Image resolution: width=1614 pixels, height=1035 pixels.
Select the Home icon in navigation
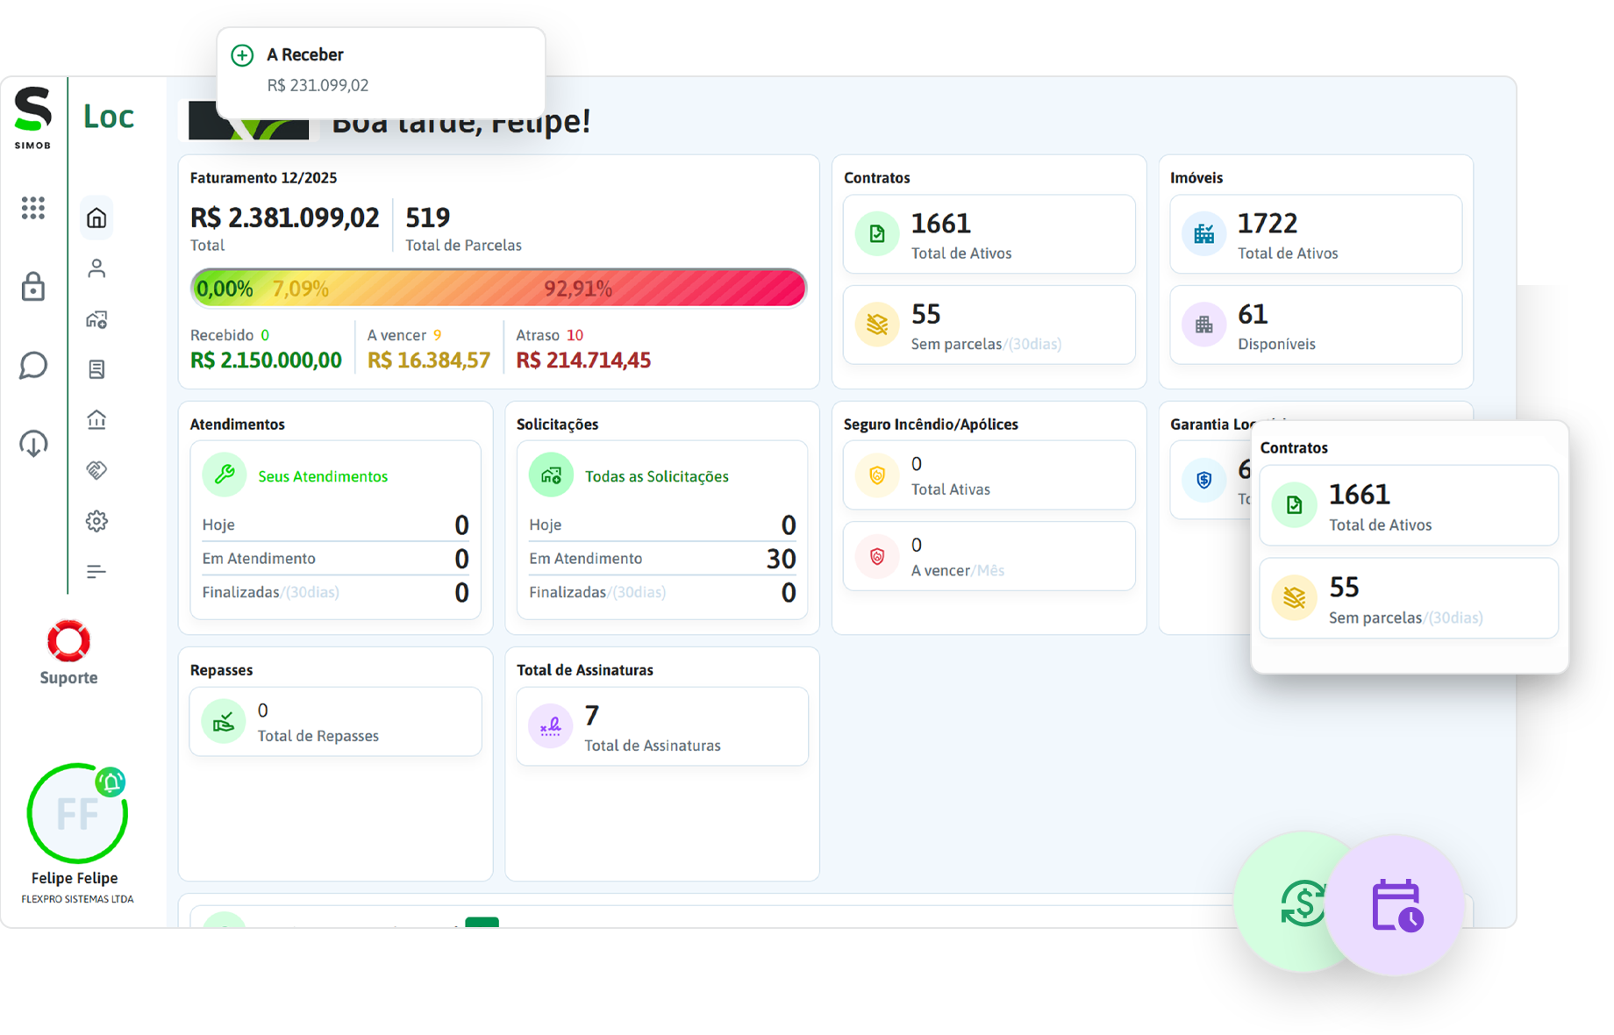[x=96, y=218]
